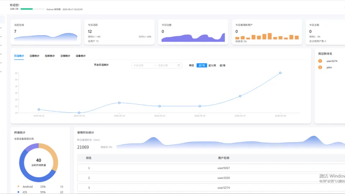Click the purple donut chart segment
This screenshot has height=194, width=345.
point(32,147)
